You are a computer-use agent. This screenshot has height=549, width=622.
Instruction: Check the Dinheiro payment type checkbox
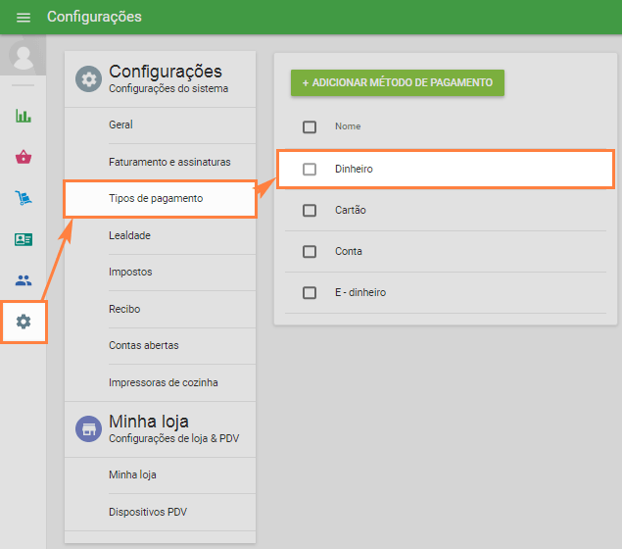click(310, 169)
